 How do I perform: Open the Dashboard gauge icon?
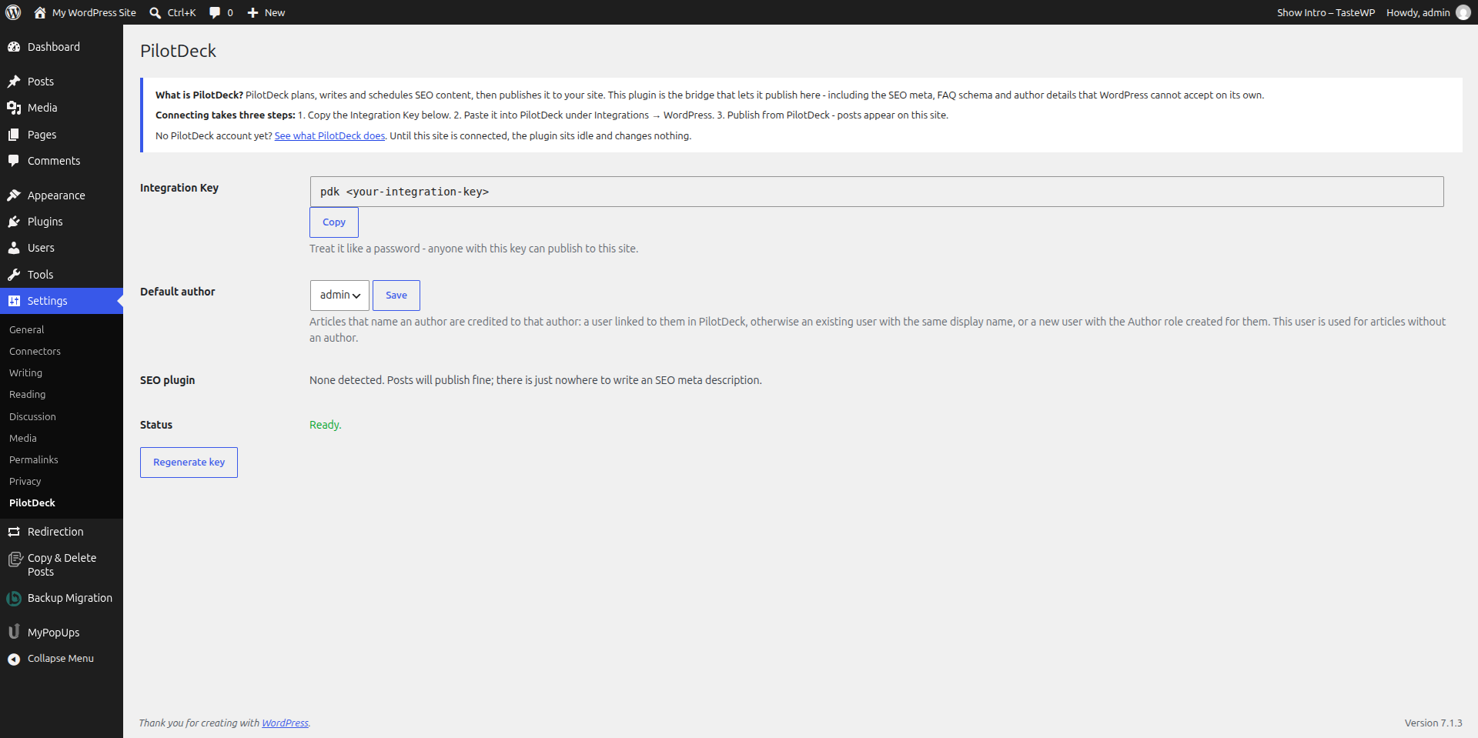pyautogui.click(x=14, y=47)
